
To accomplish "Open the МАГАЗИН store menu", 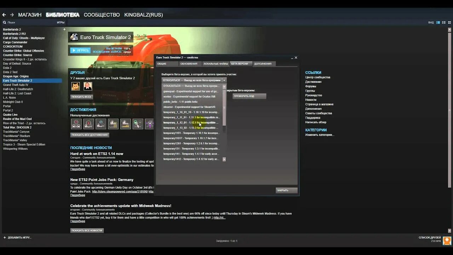I will [x=30, y=15].
